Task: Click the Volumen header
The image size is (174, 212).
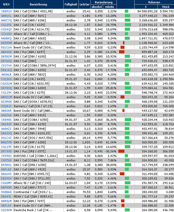Action: click(154, 2)
